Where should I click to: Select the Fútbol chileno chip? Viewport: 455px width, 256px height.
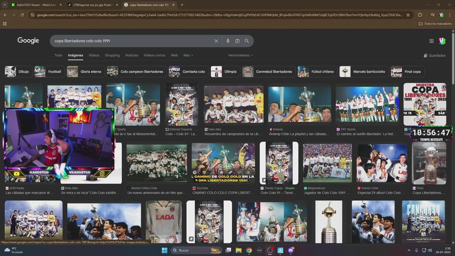tap(317, 71)
